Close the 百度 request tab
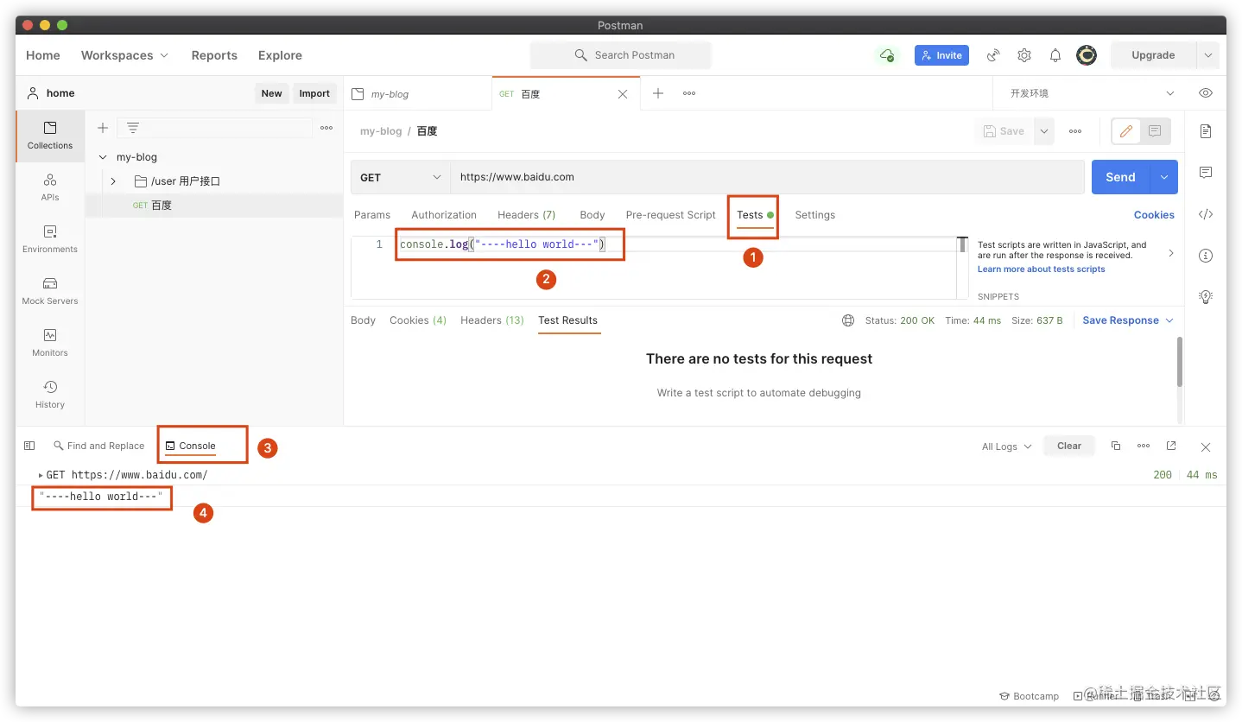The image size is (1242, 722). click(623, 94)
